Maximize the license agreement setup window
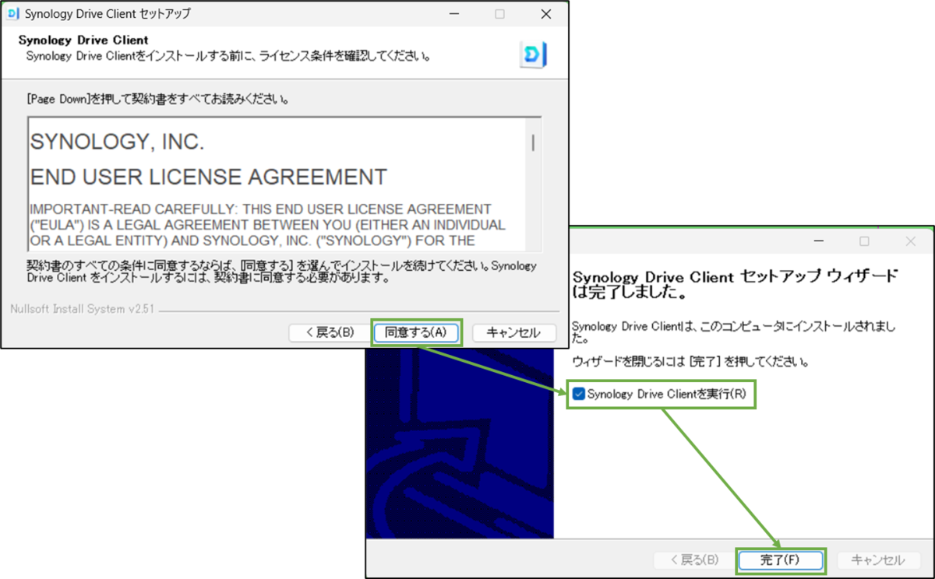 point(500,14)
